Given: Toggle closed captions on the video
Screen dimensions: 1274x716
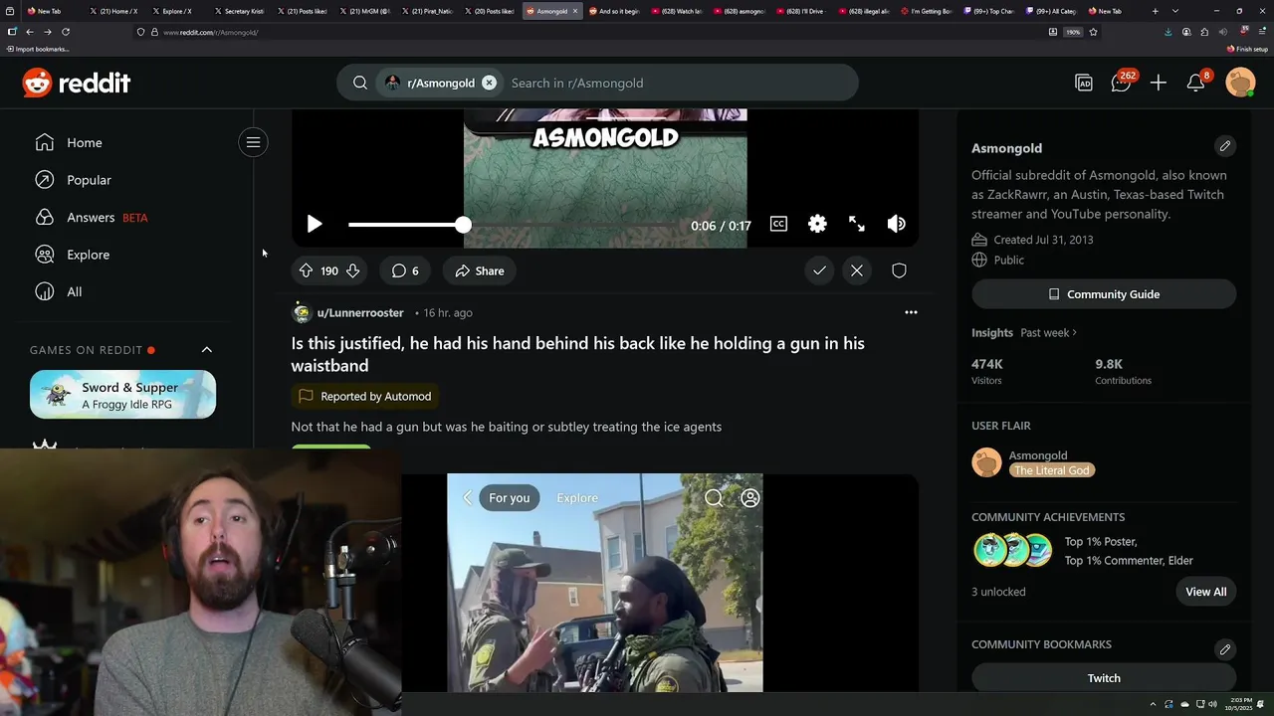Looking at the screenshot, I should click(x=778, y=225).
